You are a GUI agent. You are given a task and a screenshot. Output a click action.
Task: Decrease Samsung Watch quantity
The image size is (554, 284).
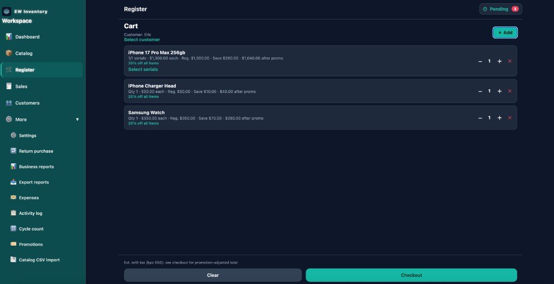click(480, 118)
